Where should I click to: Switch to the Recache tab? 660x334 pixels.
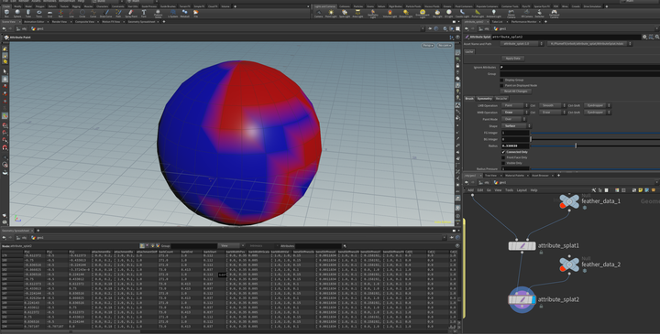pyautogui.click(x=500, y=98)
